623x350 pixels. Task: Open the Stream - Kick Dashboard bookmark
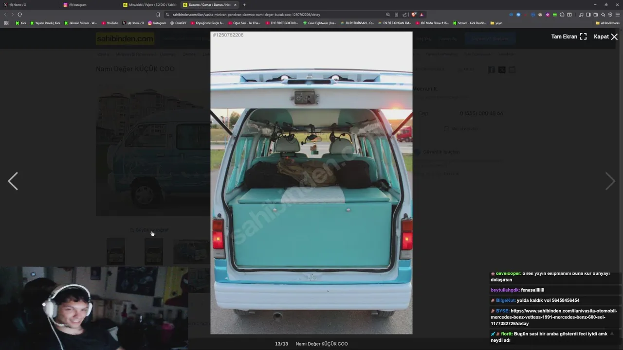[x=470, y=23]
